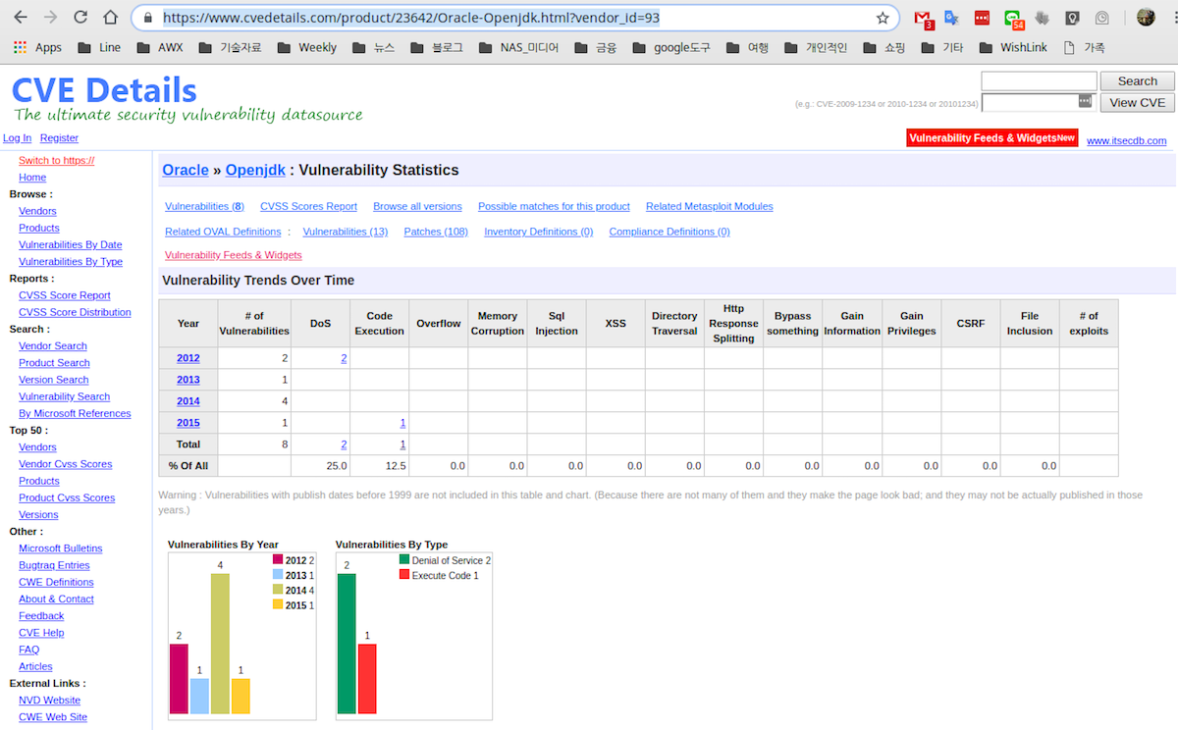
Task: Open Vendors under Browse in sidebar
Action: pyautogui.click(x=37, y=211)
